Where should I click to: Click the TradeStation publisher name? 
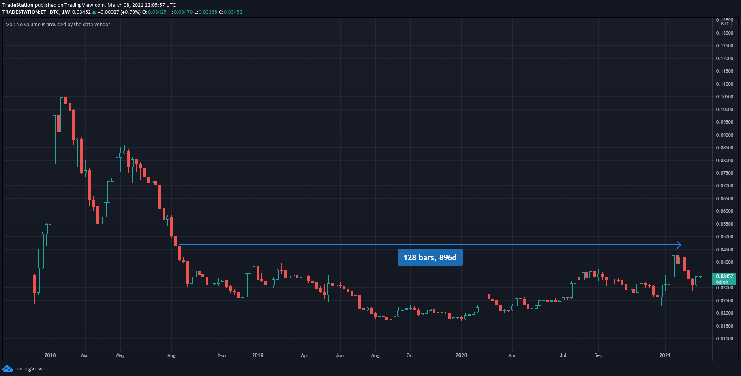(18, 5)
